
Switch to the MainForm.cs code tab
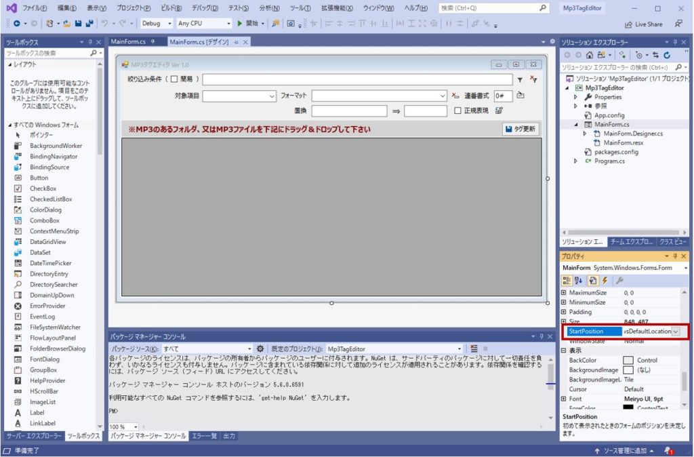[x=128, y=41]
